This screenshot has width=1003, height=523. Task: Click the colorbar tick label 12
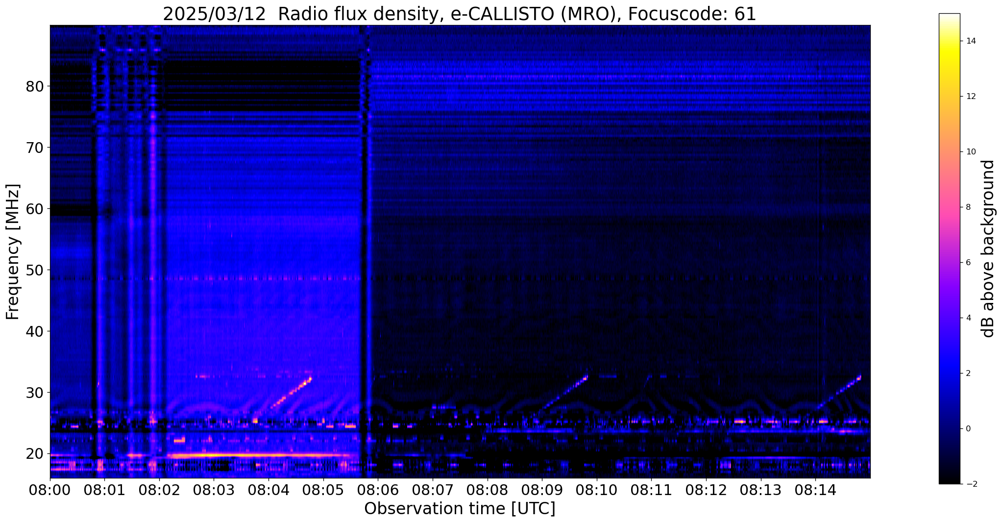point(970,97)
